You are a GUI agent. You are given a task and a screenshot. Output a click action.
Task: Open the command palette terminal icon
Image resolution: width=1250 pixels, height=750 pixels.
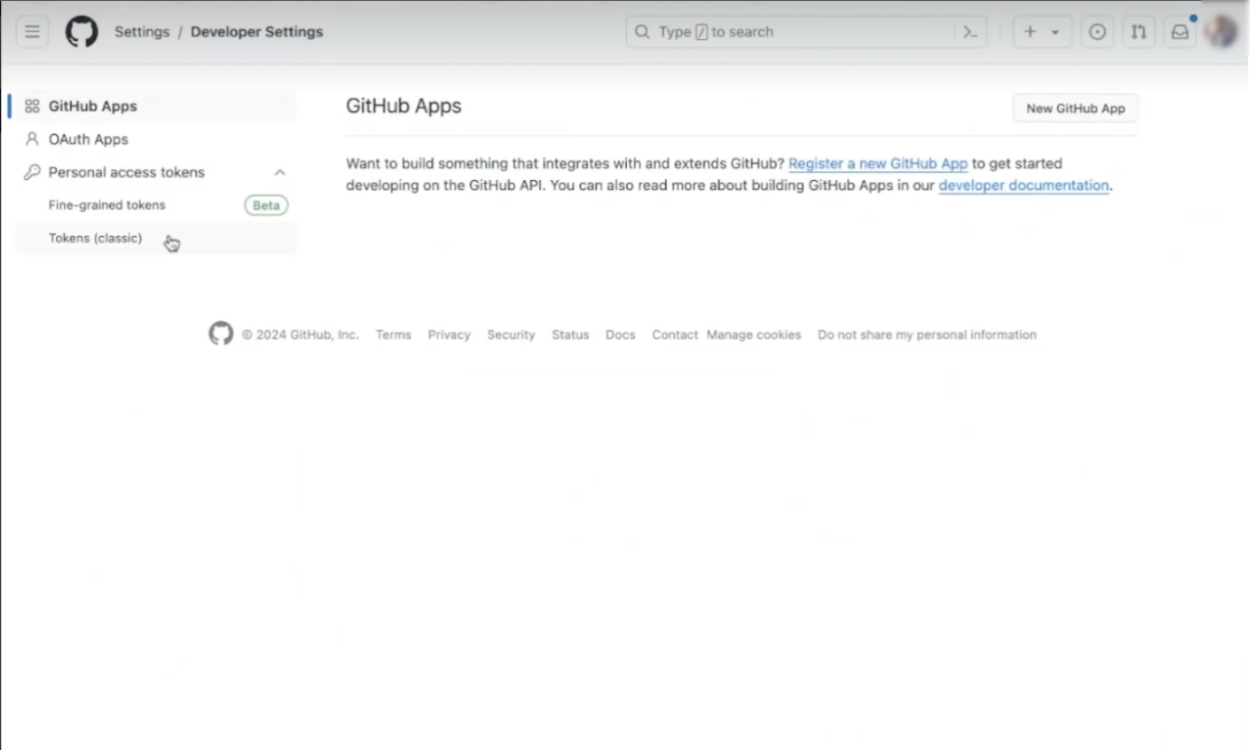[x=969, y=31]
